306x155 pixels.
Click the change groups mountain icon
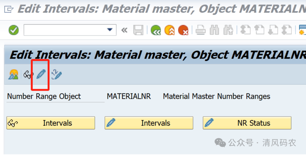click(x=13, y=75)
